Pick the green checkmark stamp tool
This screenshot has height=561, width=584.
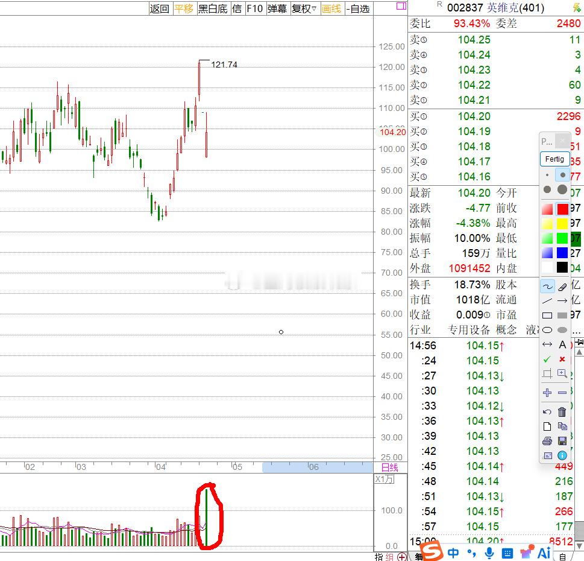pos(547,360)
